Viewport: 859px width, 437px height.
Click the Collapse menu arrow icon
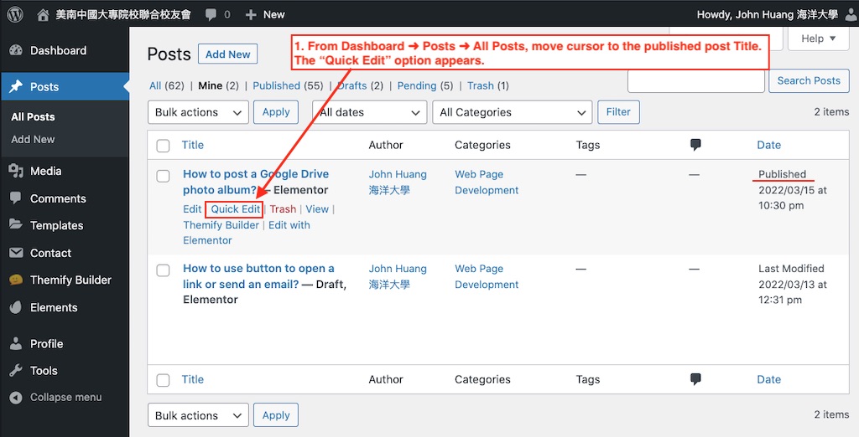coord(16,397)
